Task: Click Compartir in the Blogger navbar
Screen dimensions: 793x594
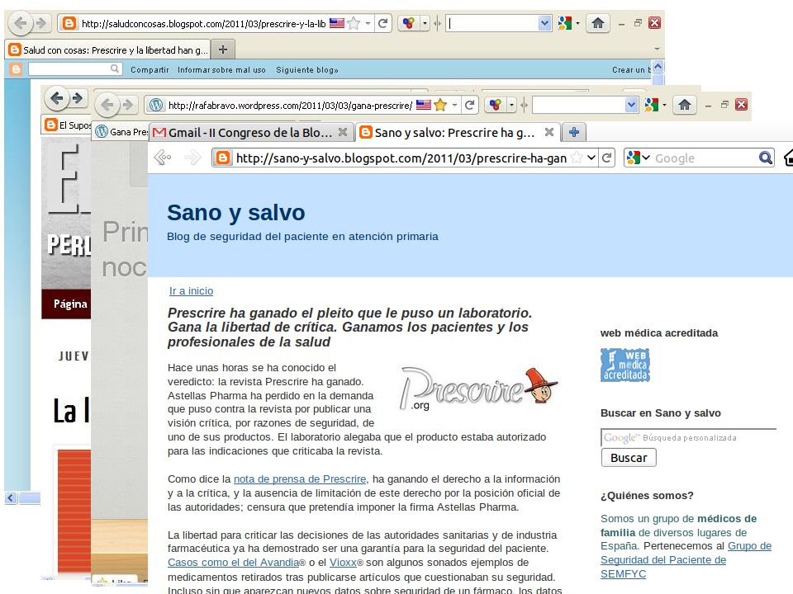Action: point(150,69)
